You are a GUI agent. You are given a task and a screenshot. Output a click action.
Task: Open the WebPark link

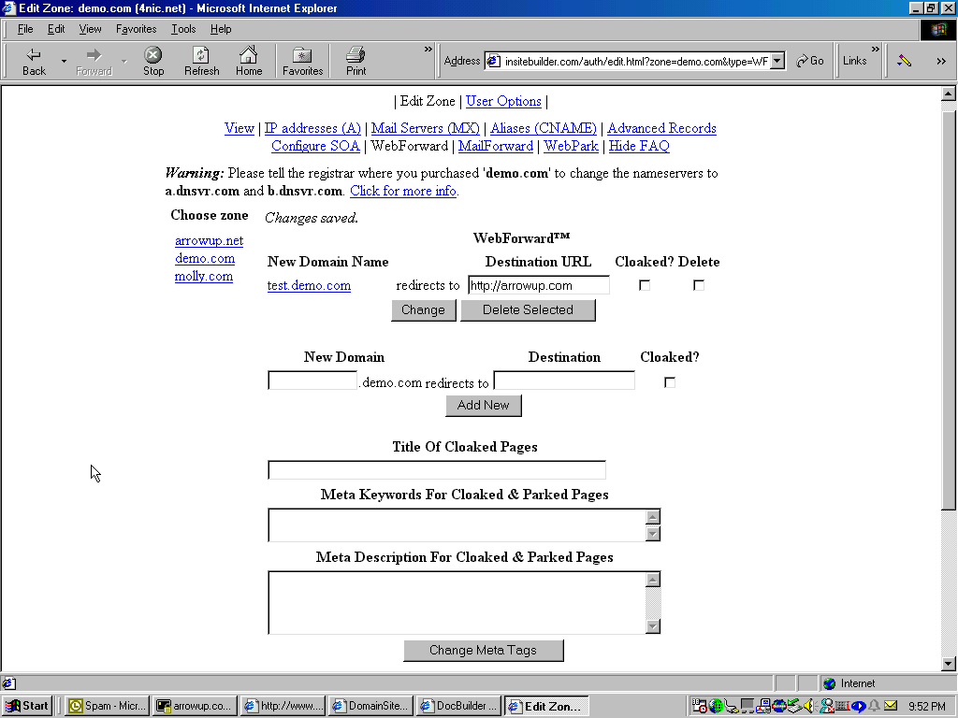click(x=571, y=146)
